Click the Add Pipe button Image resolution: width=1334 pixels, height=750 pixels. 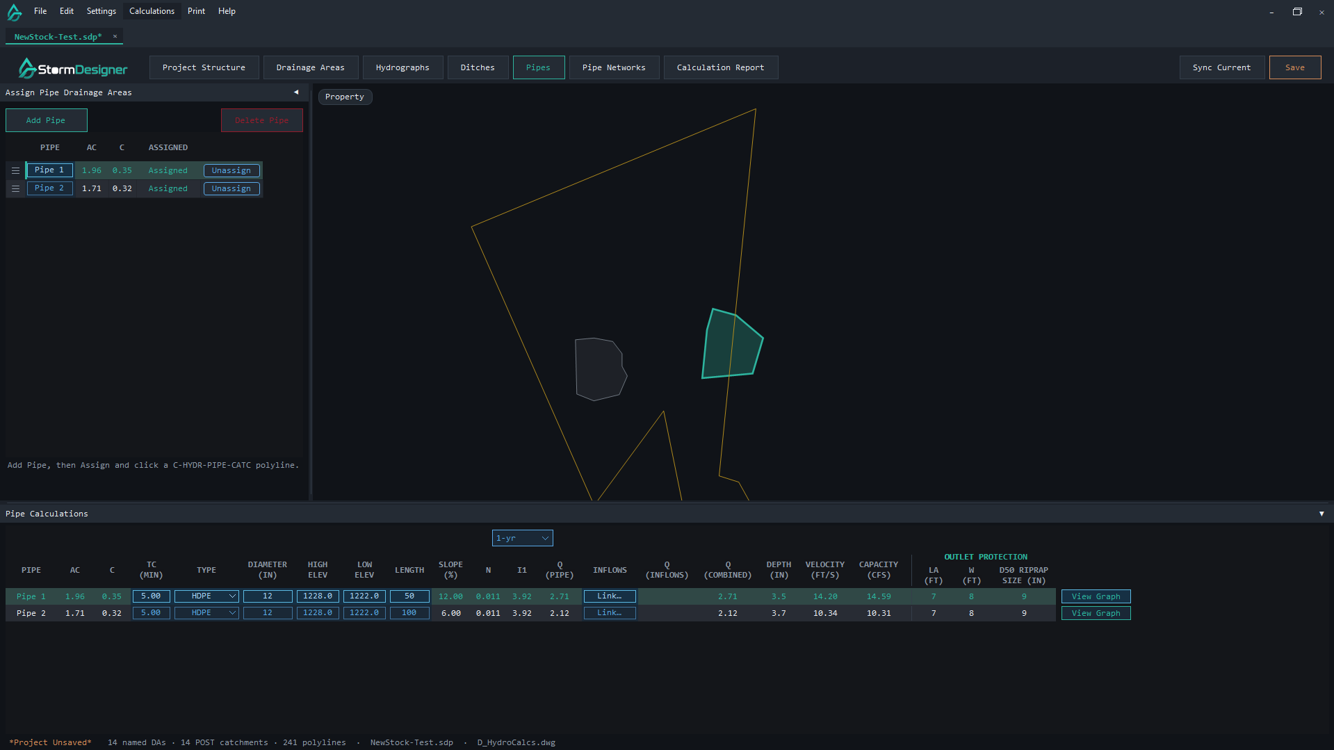pos(47,120)
